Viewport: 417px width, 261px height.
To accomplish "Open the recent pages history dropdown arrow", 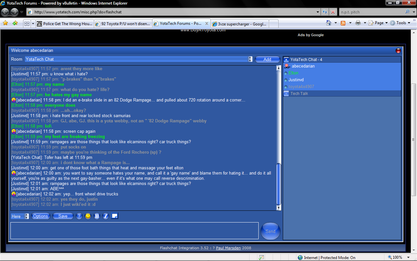I will [x=22, y=12].
